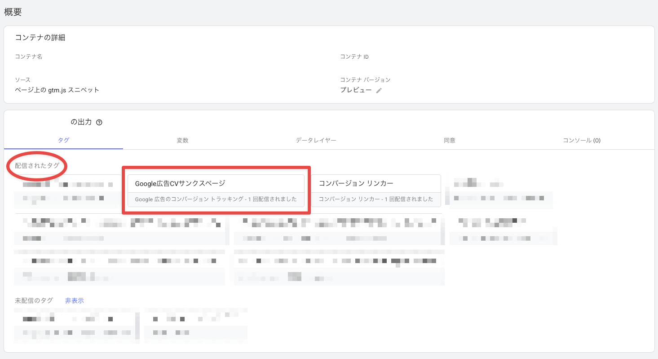This screenshot has height=359, width=658.
Task: Click the Google 広告のコンバージョン トラッキング status line
Action: [x=216, y=199]
